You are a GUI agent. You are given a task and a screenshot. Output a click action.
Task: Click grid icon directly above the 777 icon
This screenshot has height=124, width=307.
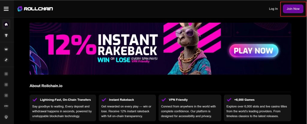click(6, 95)
